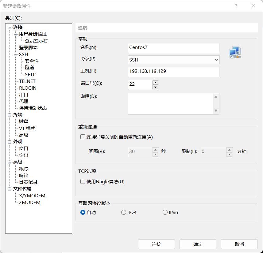The height and width of the screenshot is (253, 263).
Task: Enable 连接异常关闭时自动重新连接 checkbox
Action: click(x=83, y=137)
